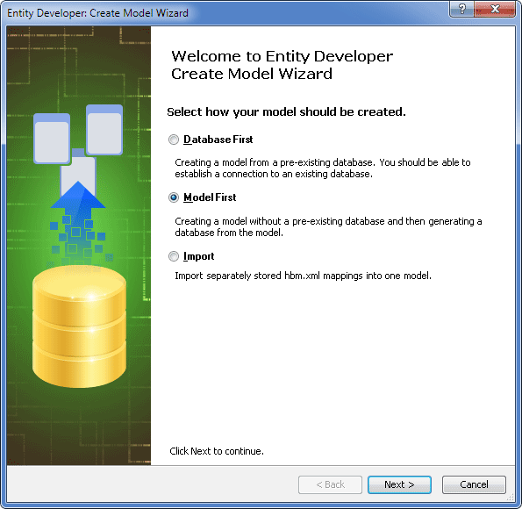Click the golden database cylinder graphic
Image resolution: width=522 pixels, height=509 pixels.
pyautogui.click(x=79, y=326)
